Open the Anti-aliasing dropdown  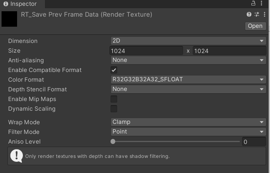coord(188,60)
